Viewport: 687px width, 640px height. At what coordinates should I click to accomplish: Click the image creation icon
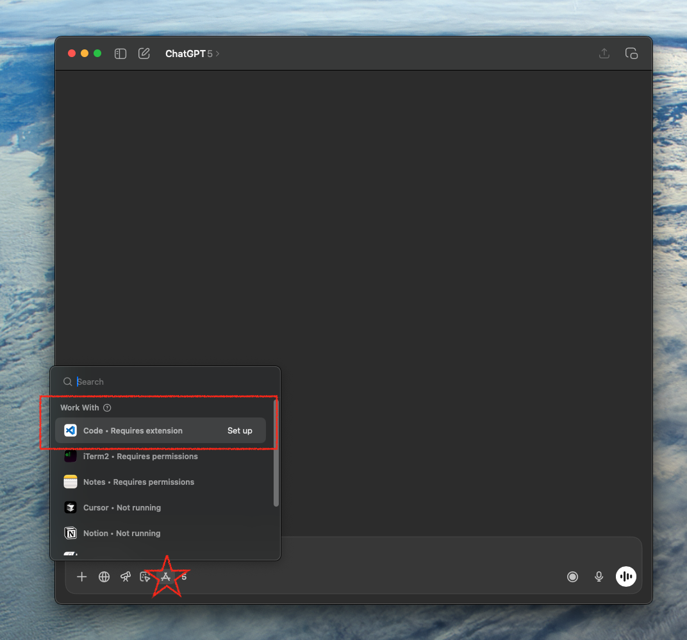pos(145,577)
